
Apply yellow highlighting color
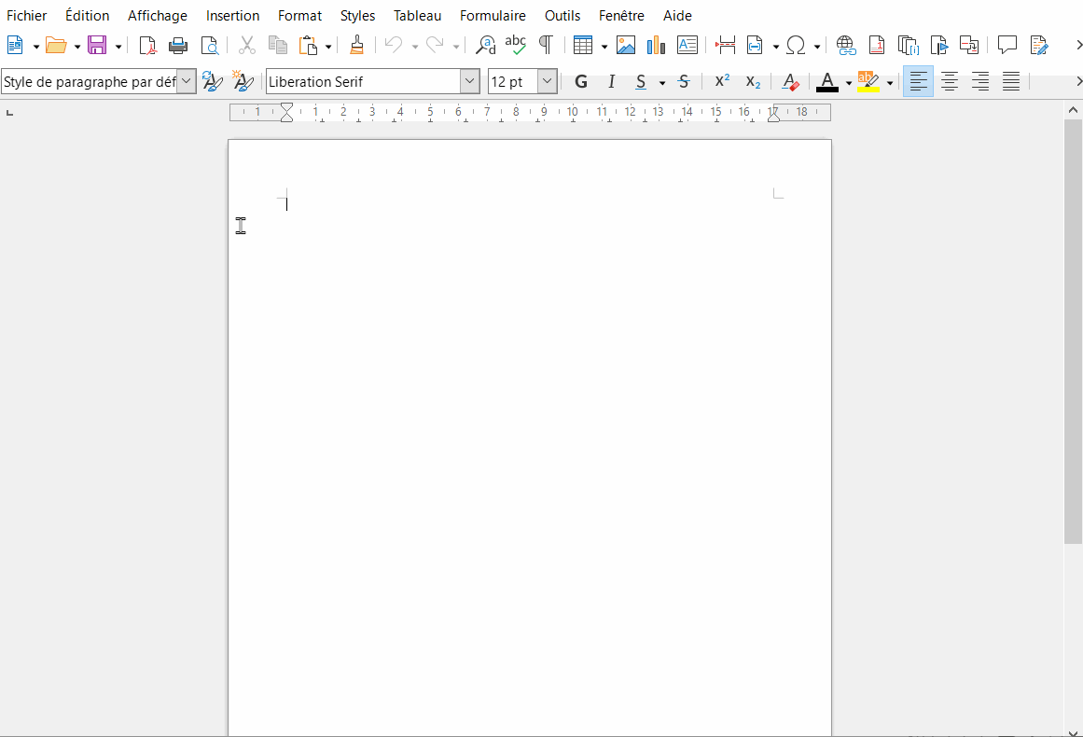pos(868,82)
